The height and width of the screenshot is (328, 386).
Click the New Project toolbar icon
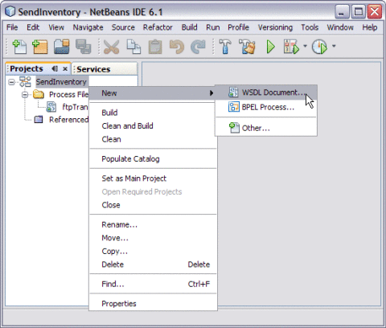tap(39, 47)
